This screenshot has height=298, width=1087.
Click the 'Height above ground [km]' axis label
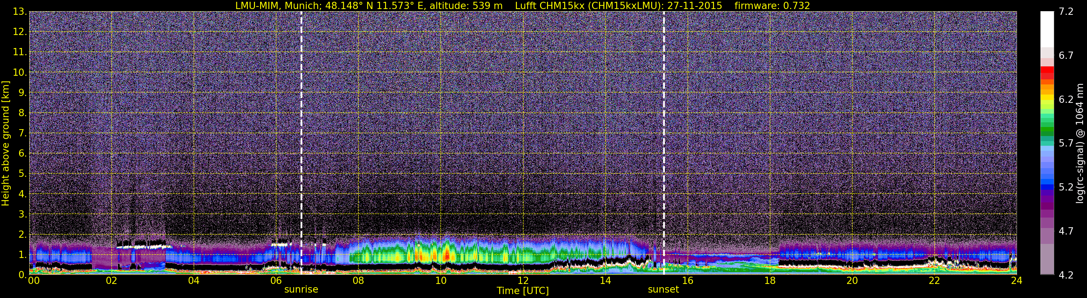click(5, 143)
